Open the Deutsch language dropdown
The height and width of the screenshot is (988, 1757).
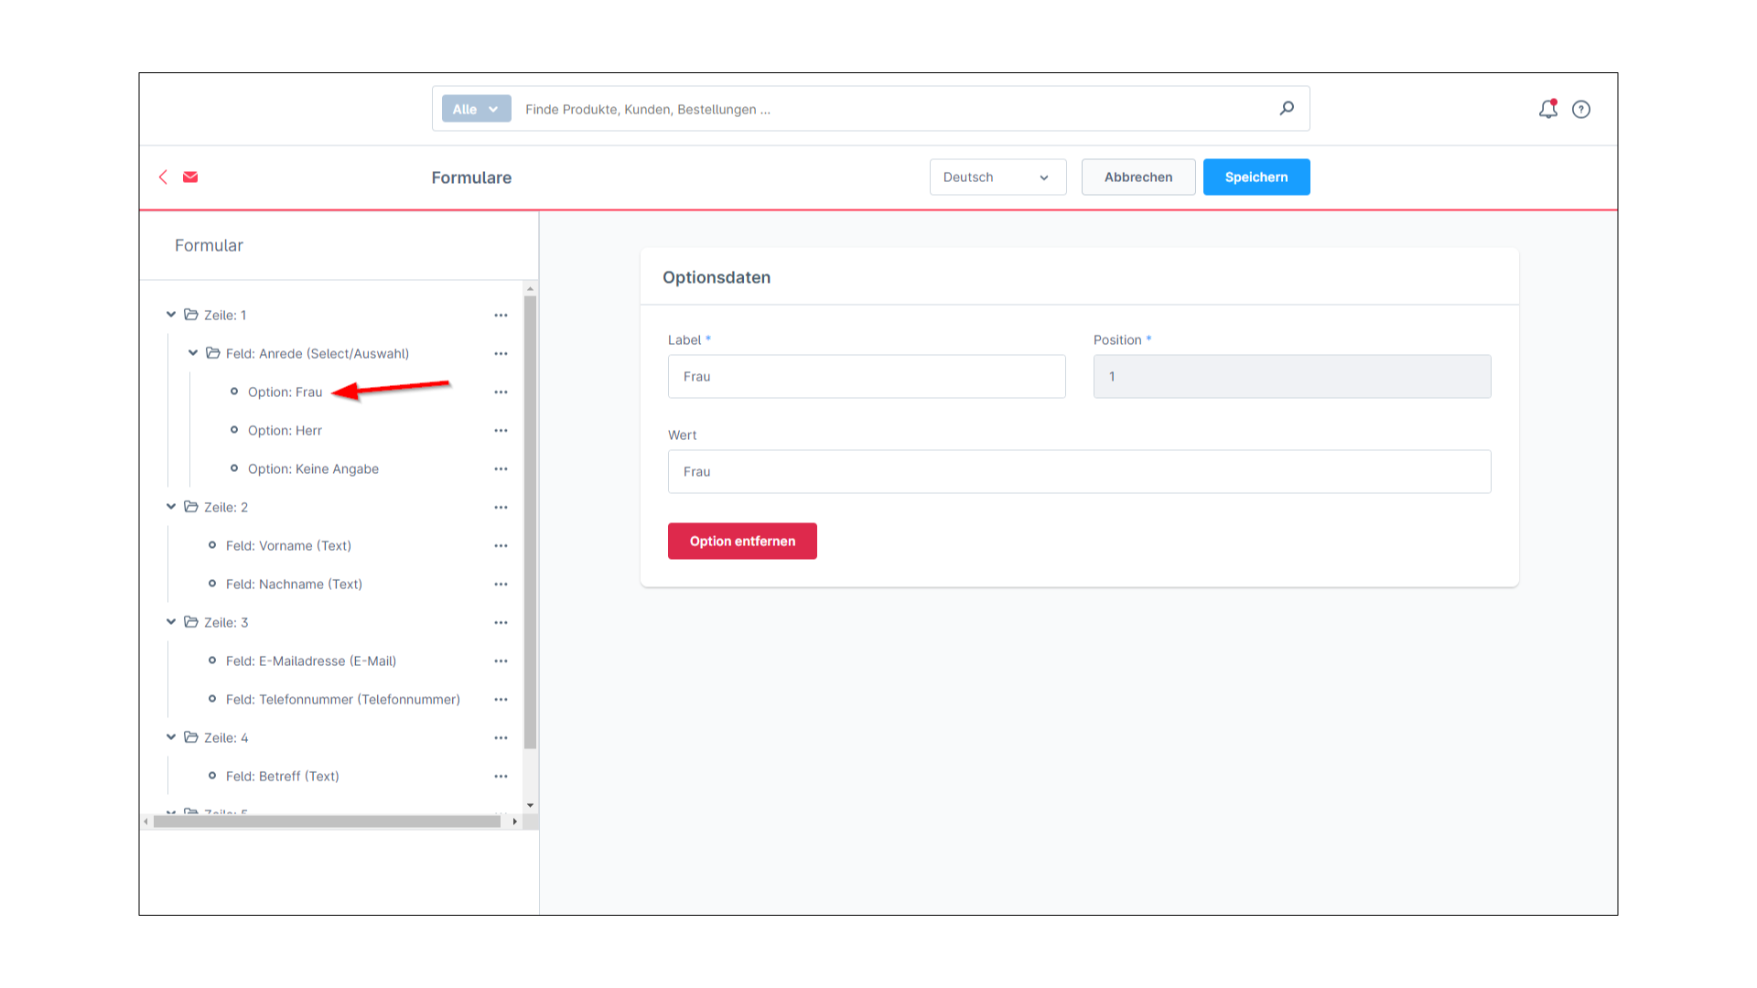pyautogui.click(x=997, y=177)
